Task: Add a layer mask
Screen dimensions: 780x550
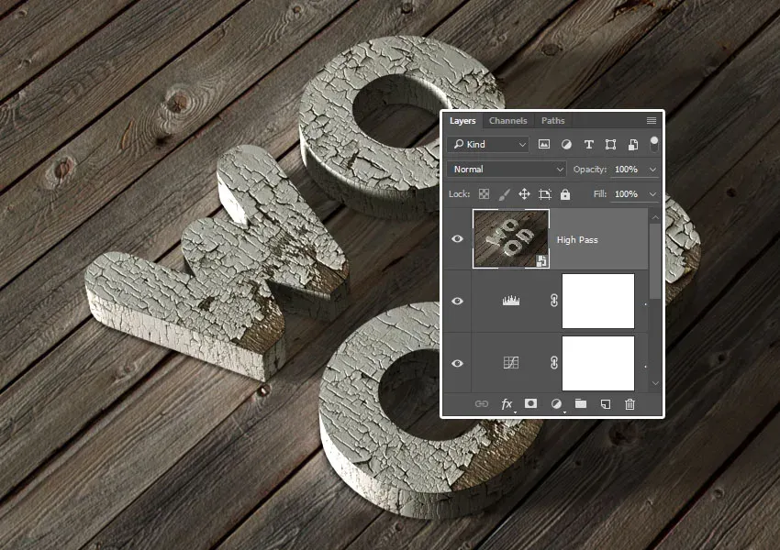Action: pos(530,403)
